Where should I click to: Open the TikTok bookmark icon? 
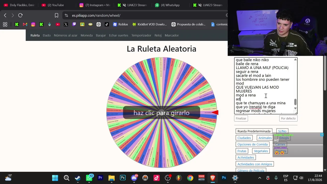(107, 24)
